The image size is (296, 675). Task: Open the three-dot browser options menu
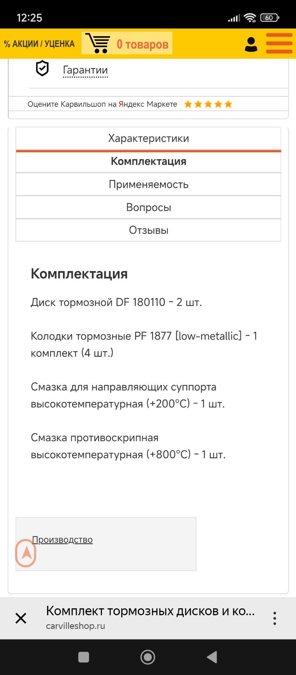point(275,618)
